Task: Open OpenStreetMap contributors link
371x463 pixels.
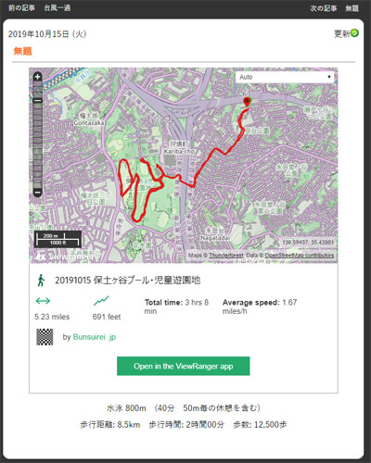Action: 300,256
